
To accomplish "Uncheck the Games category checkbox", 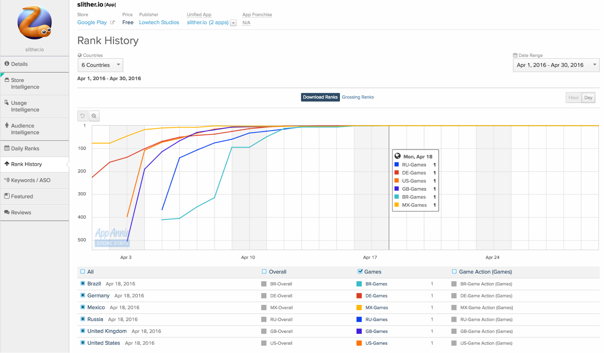I will (x=360, y=271).
